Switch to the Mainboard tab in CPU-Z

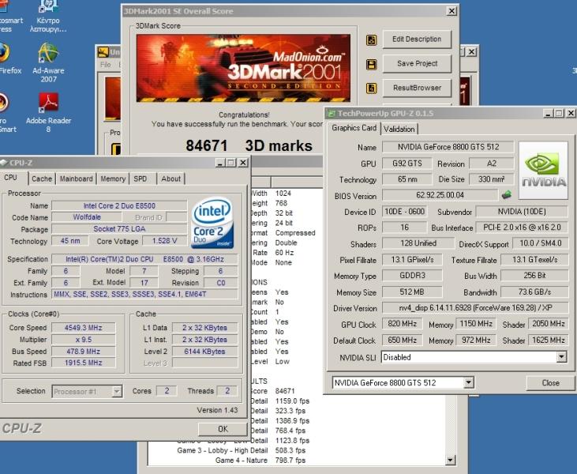[77, 179]
